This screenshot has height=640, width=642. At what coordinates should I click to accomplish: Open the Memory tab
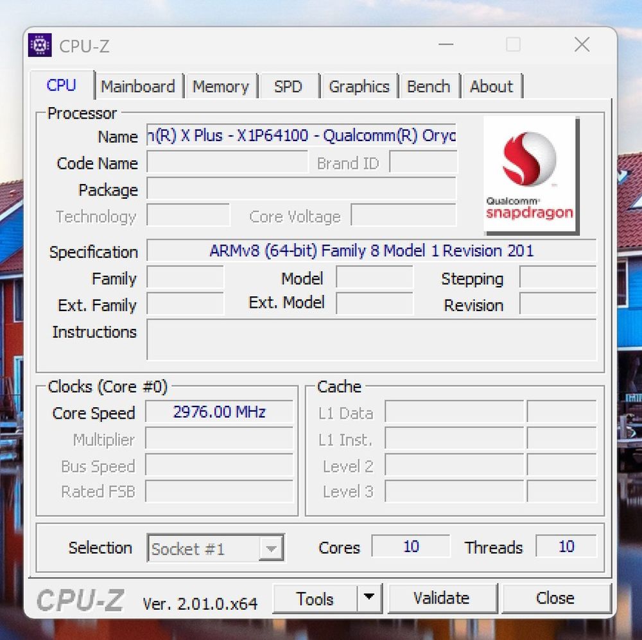point(220,87)
